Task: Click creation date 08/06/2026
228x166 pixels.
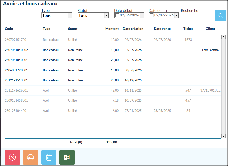Action: click(x=133, y=70)
